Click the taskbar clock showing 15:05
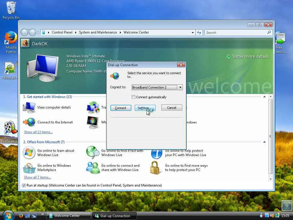Screen dimensions: 293x220 click(x=285, y=215)
